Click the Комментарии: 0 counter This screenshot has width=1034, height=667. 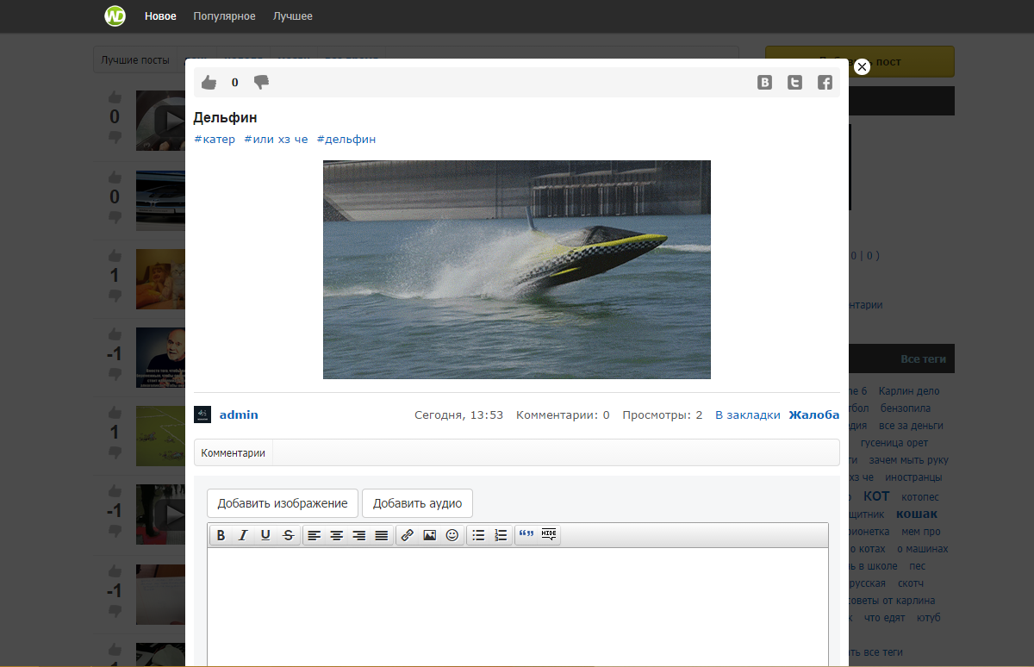pyautogui.click(x=563, y=415)
